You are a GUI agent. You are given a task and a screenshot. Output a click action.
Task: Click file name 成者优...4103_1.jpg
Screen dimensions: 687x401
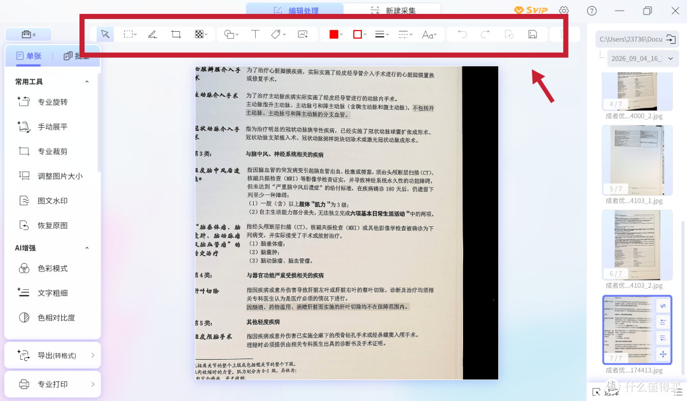click(x=634, y=201)
